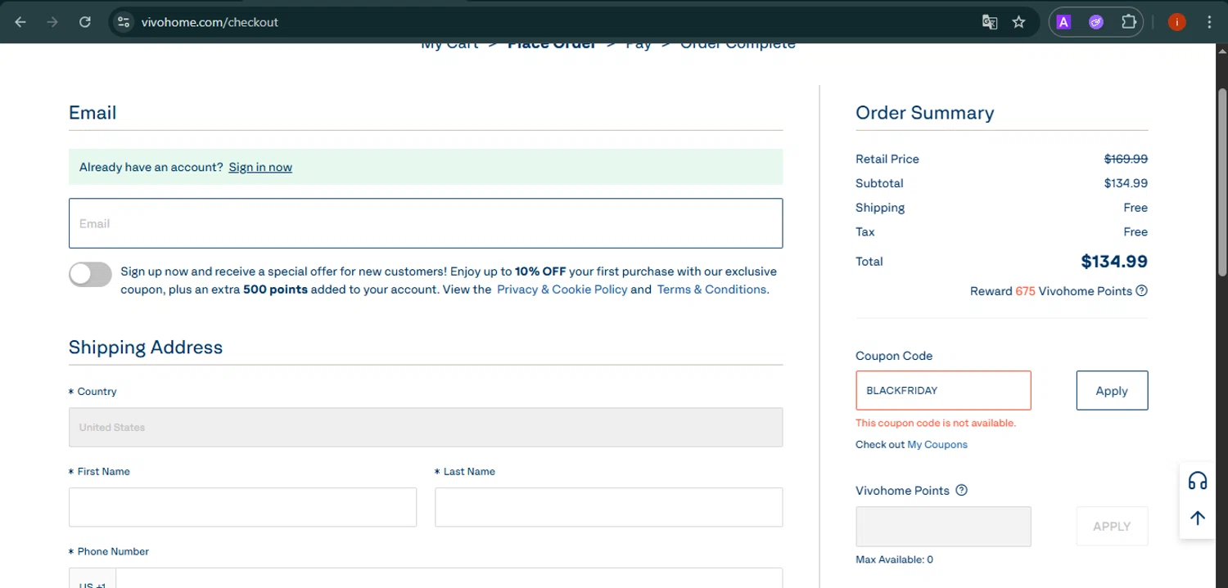Click the address bar URL
This screenshot has height=588, width=1228.
coord(210,22)
